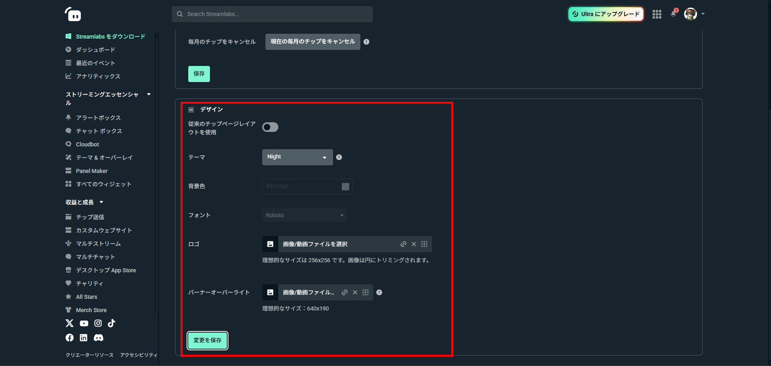Click the Merch Store shirt icon
This screenshot has height=366, width=771.
tap(68, 310)
